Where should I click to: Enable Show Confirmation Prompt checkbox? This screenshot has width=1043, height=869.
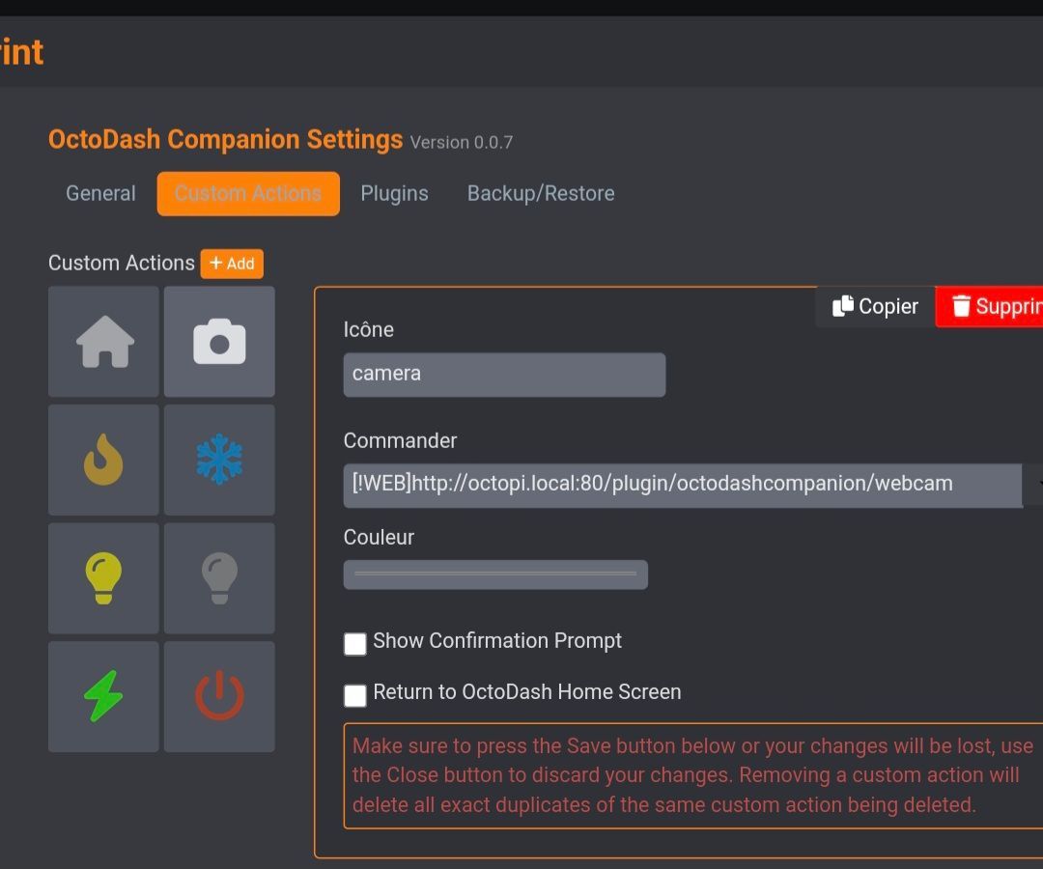(355, 644)
